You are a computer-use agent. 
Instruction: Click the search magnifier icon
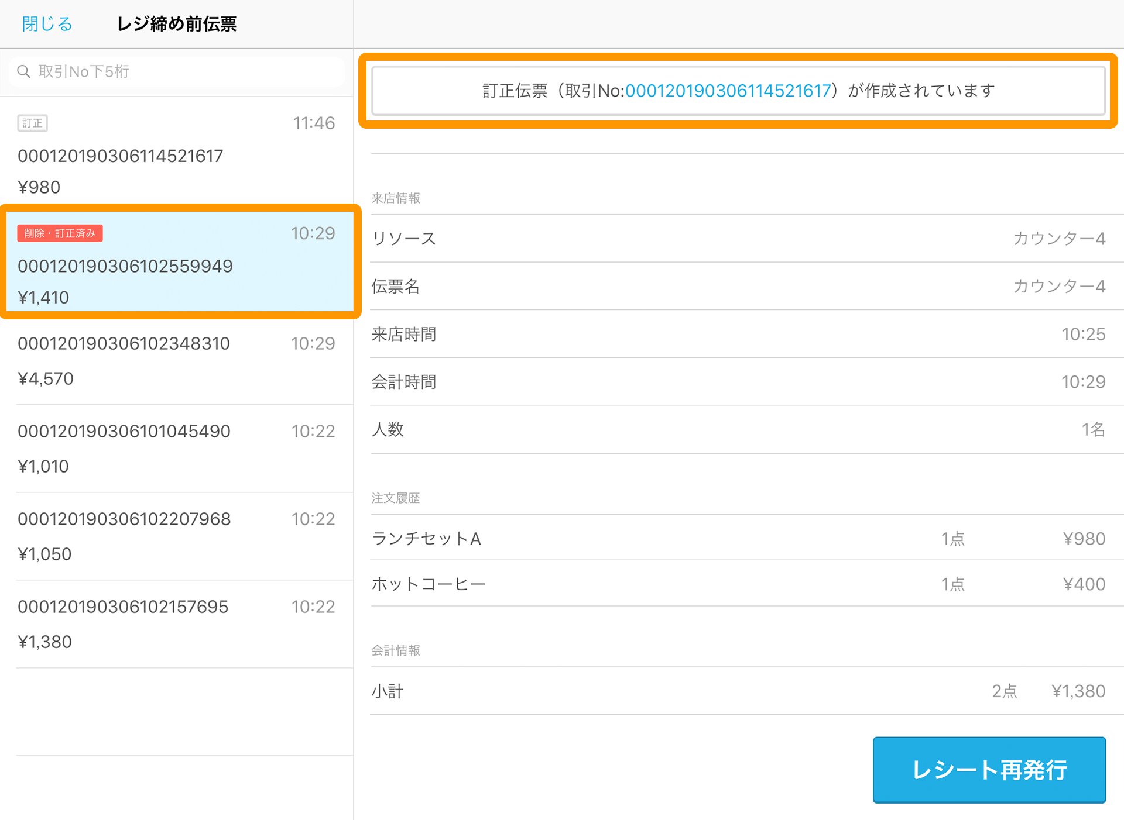point(23,71)
